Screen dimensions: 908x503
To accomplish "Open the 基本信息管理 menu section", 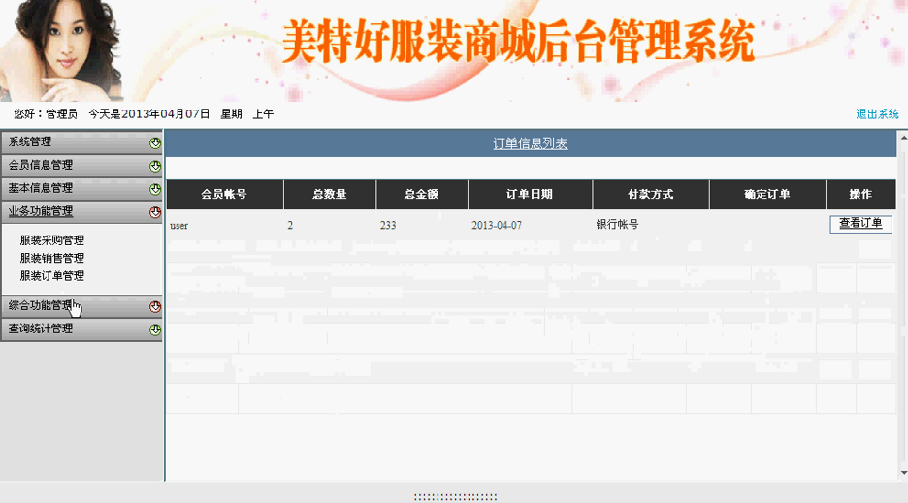I will 81,189.
